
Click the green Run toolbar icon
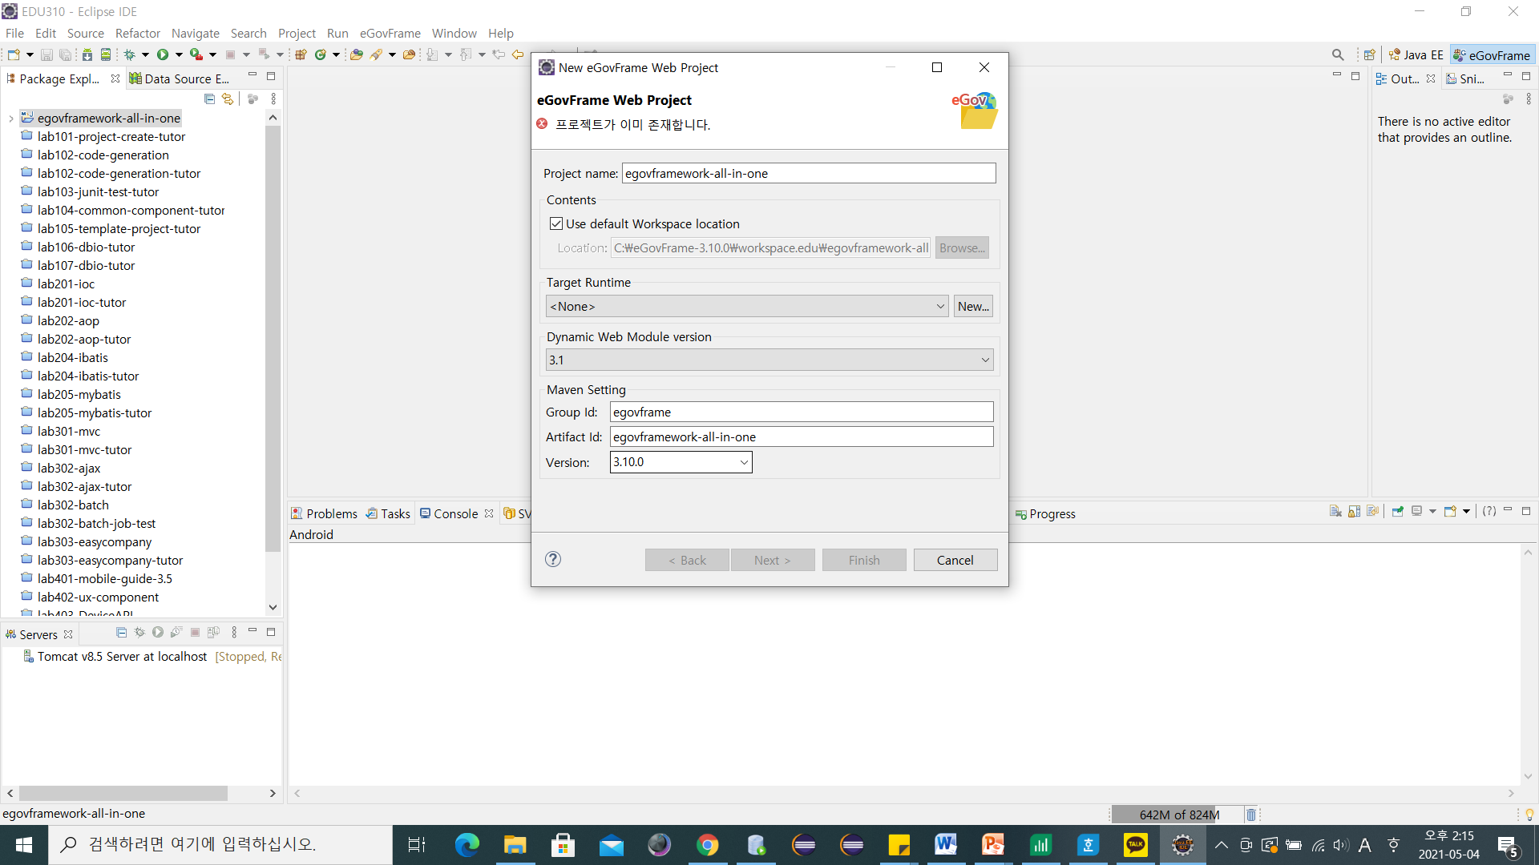(163, 54)
